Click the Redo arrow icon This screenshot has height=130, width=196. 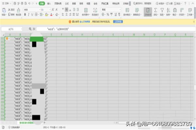coord(33,4)
